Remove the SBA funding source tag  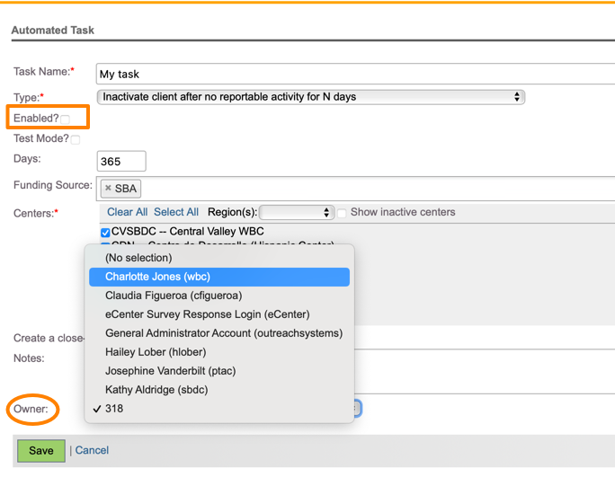pos(108,189)
